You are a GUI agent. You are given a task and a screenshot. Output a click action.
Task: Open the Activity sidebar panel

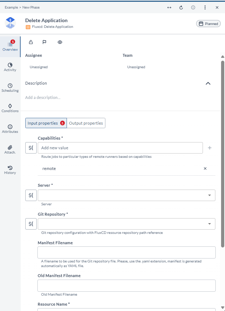pyautogui.click(x=10, y=67)
